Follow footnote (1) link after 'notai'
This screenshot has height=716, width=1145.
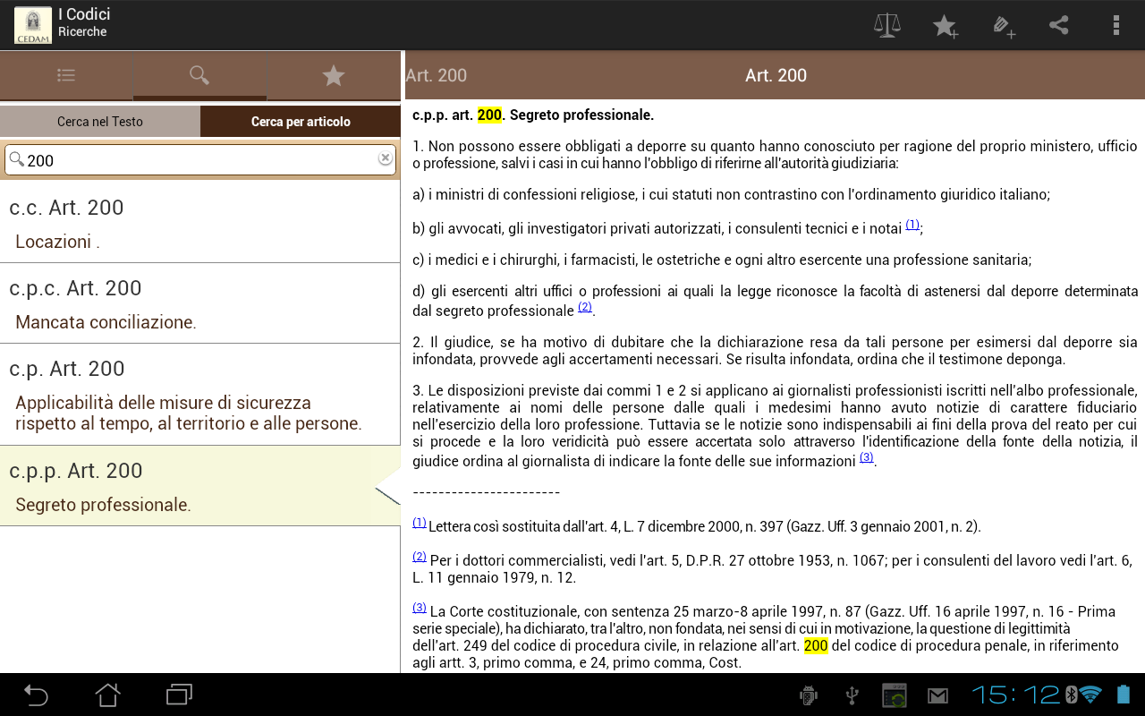(912, 225)
